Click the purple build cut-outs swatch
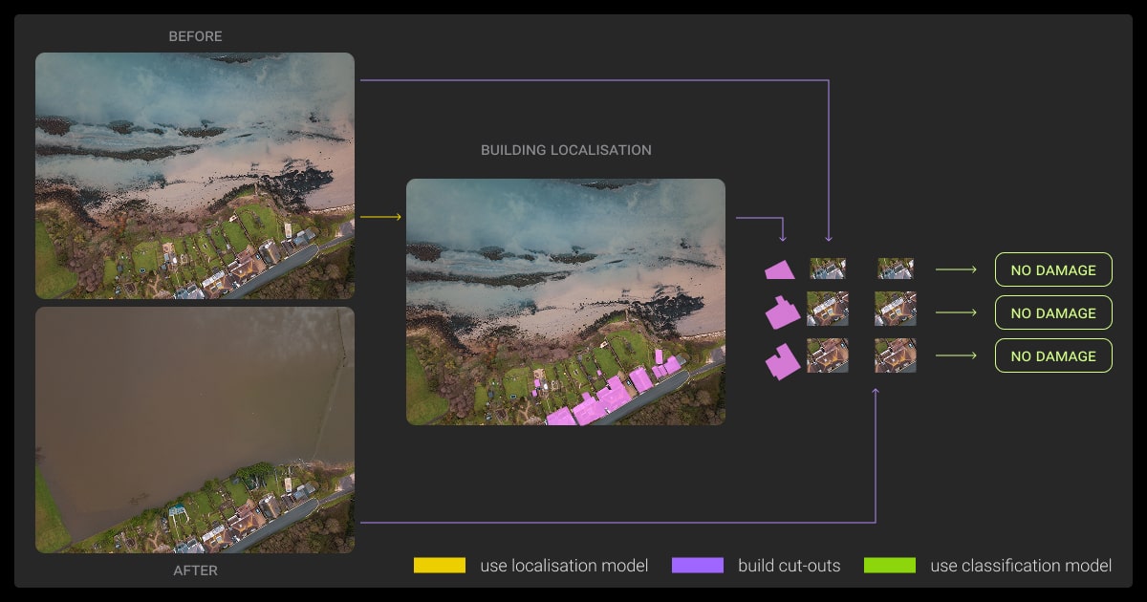The height and width of the screenshot is (602, 1147). tap(699, 565)
